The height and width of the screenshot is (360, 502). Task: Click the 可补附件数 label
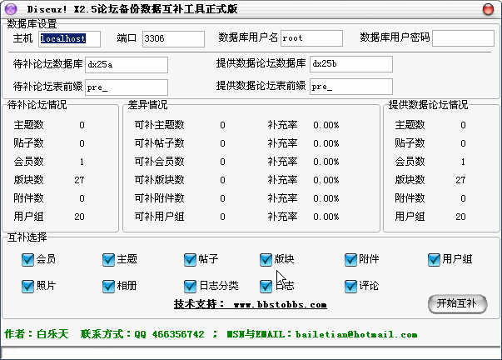[159, 198]
